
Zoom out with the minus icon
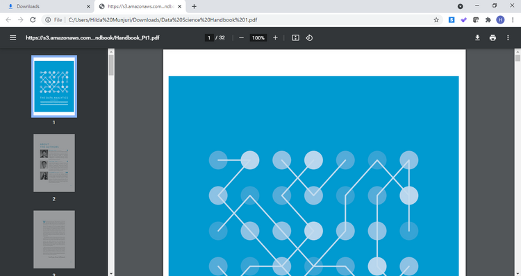pyautogui.click(x=242, y=38)
